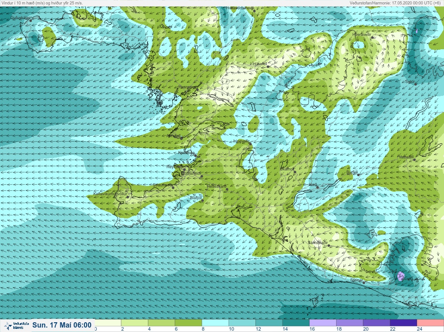This screenshot has width=444, height=332.
Task: Click the Hveravellir station label
Action: (x=361, y=34)
